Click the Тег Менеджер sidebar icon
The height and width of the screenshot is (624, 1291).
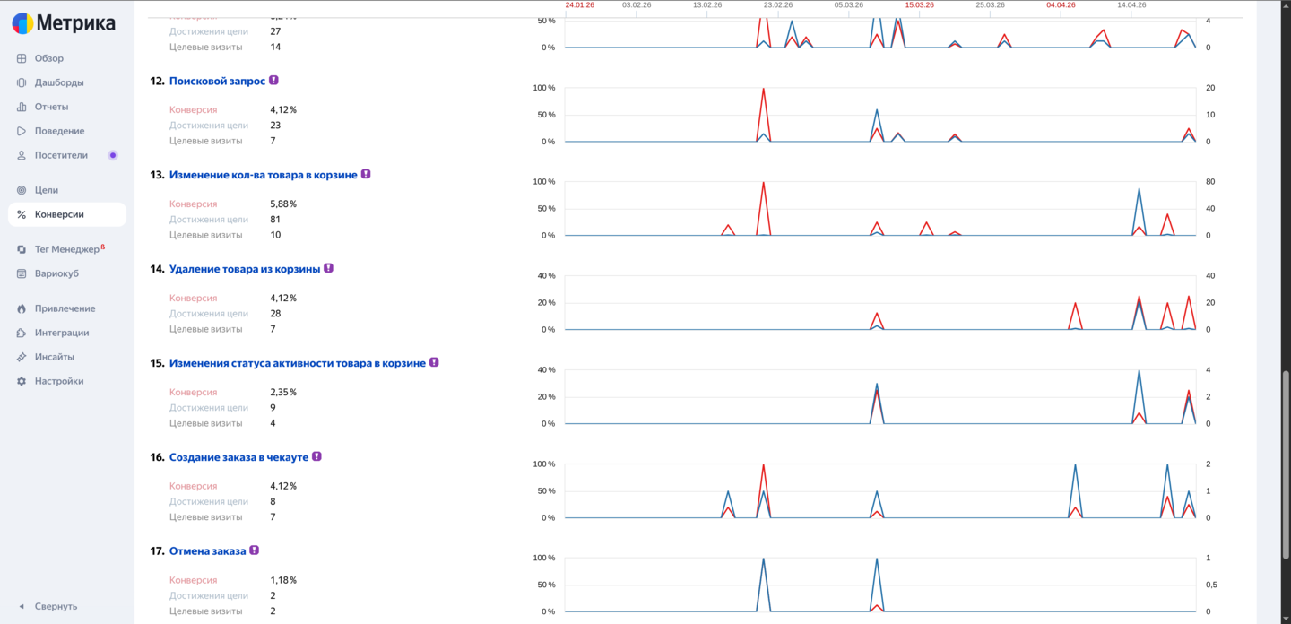pyautogui.click(x=22, y=249)
